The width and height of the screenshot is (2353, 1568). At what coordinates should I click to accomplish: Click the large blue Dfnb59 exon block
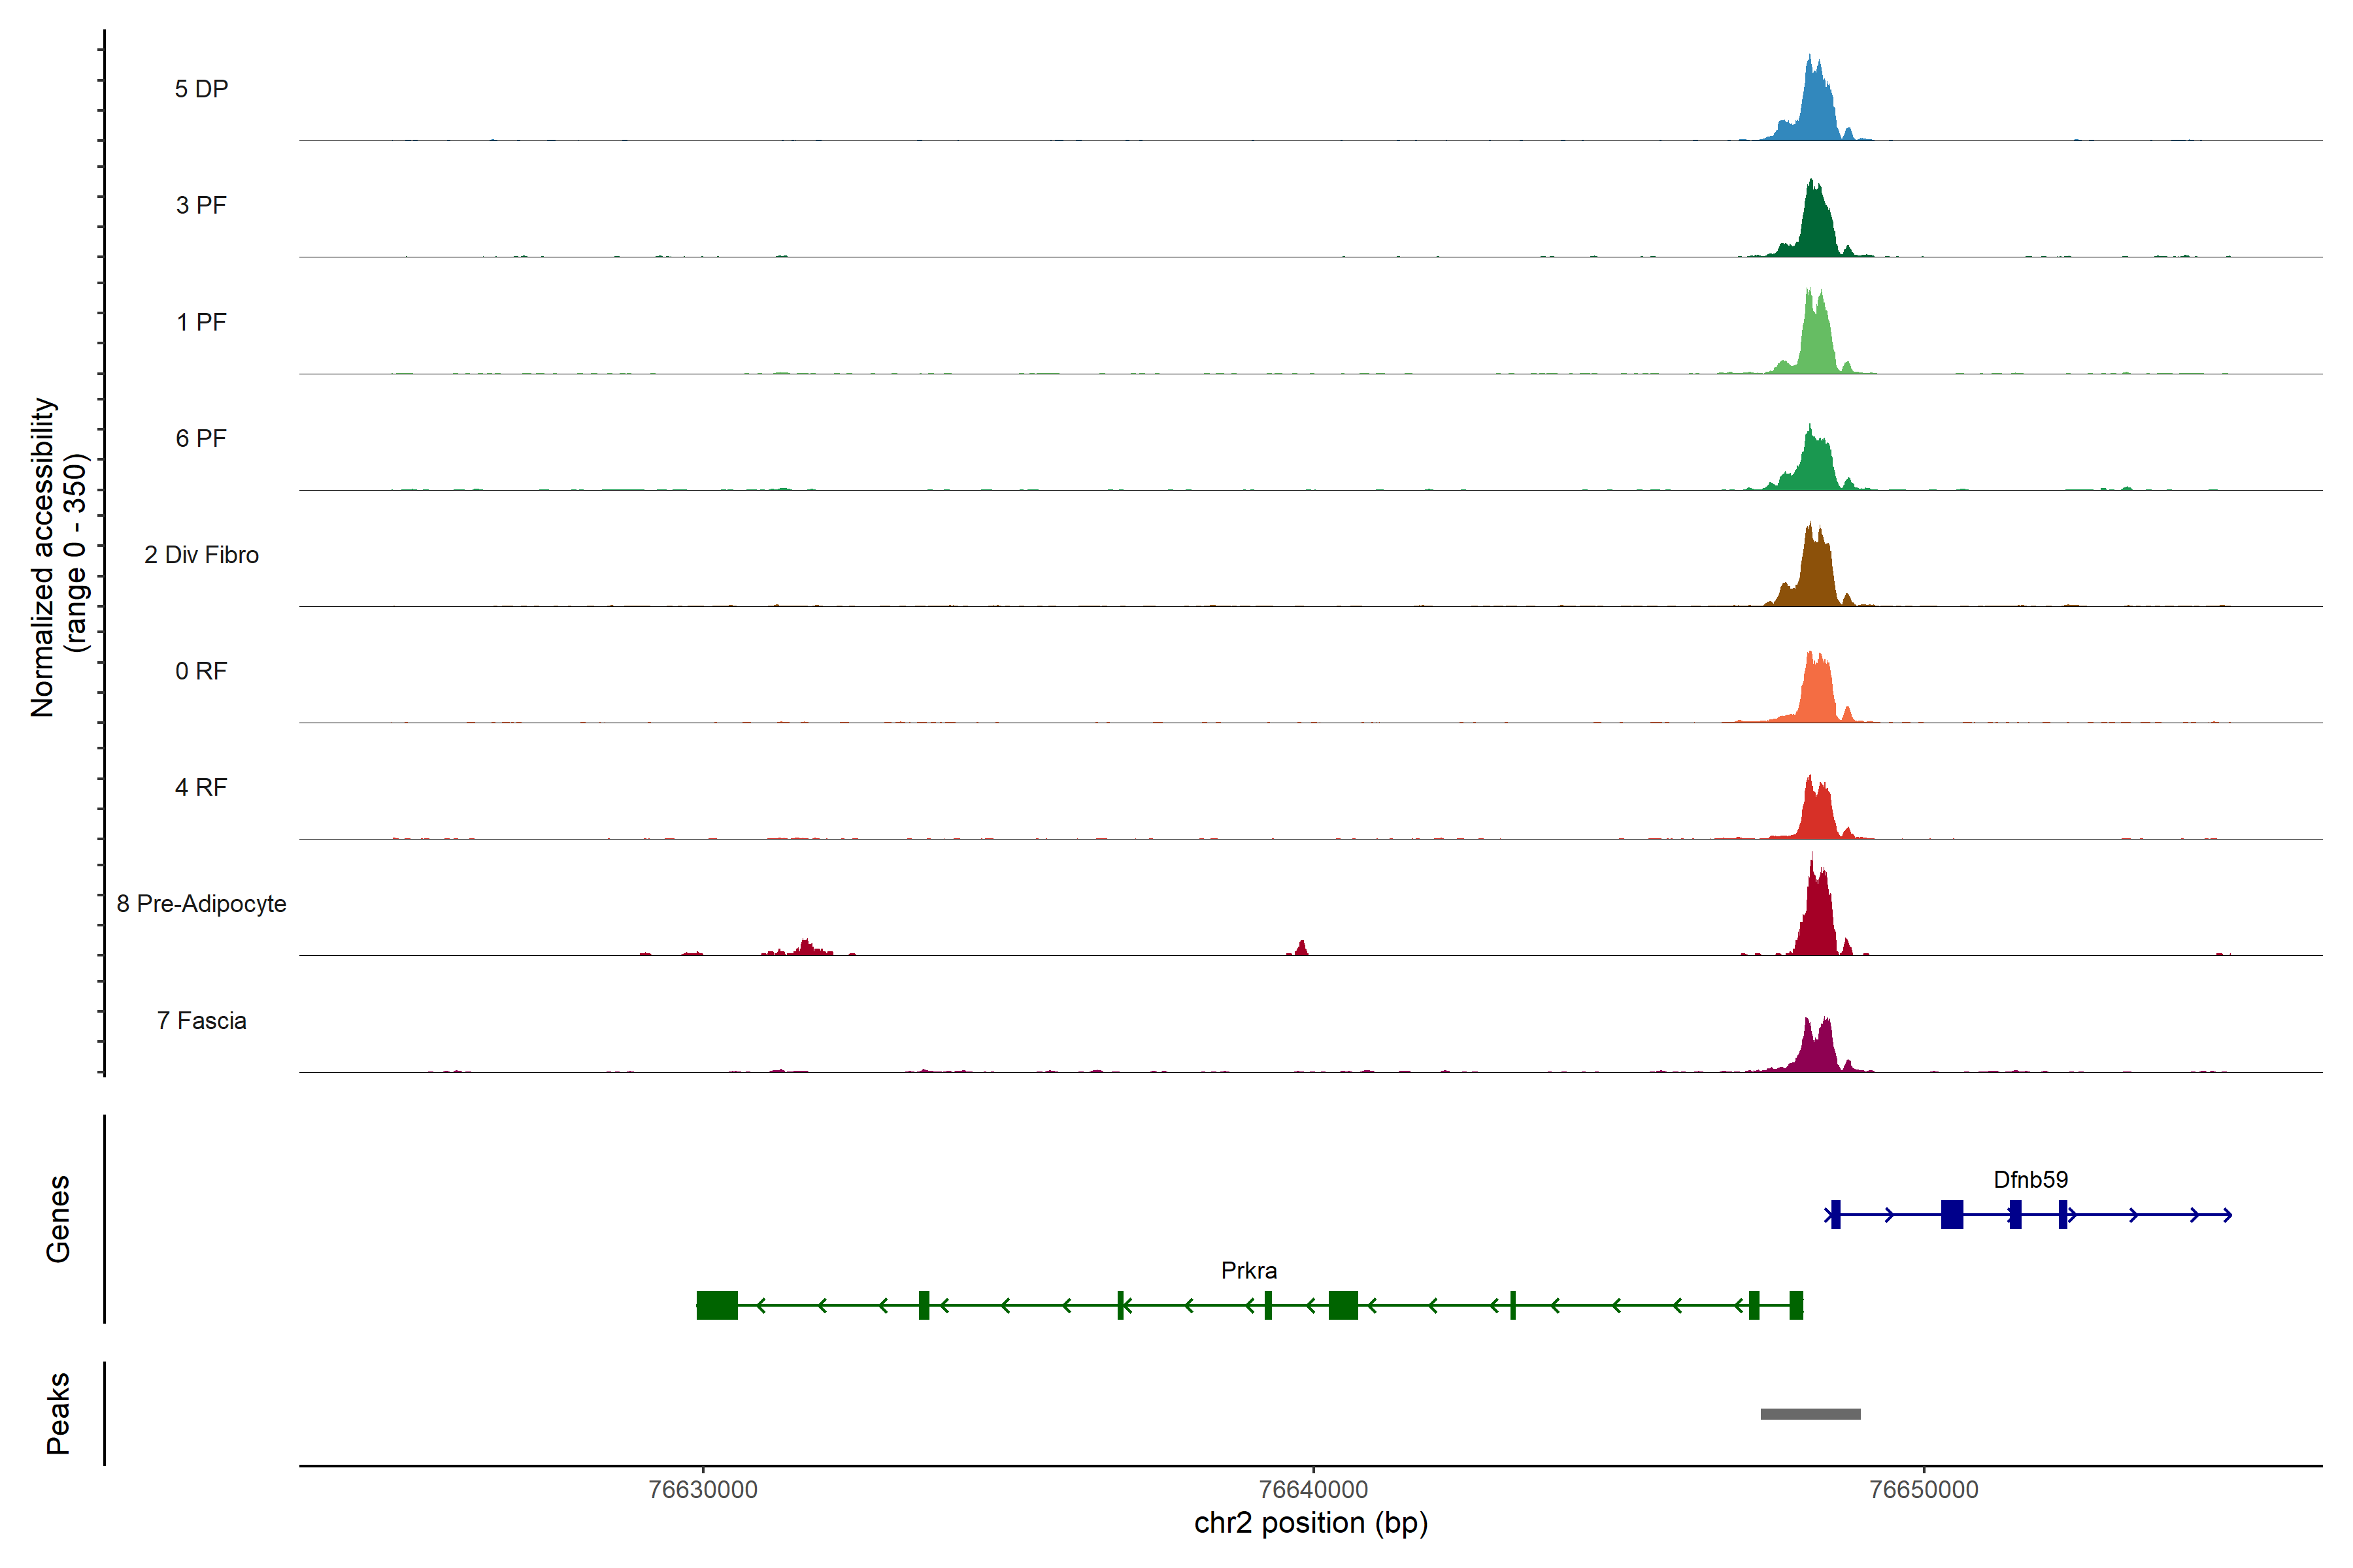tap(1951, 1214)
